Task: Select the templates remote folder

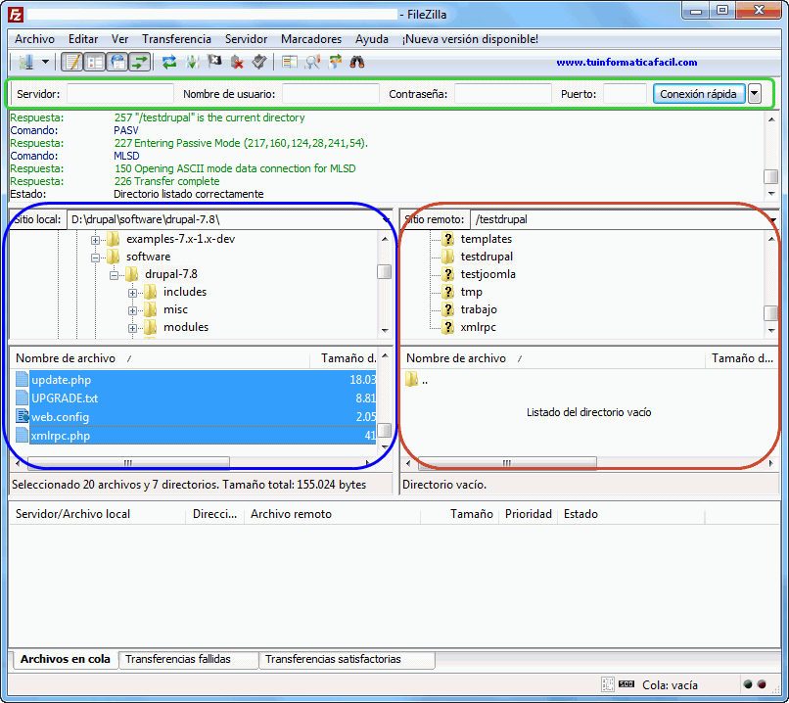Action: click(487, 239)
